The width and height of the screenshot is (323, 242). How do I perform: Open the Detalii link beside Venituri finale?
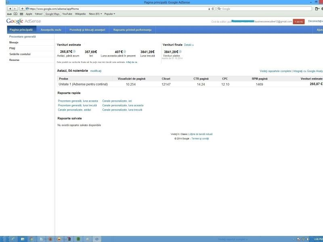tap(189, 45)
